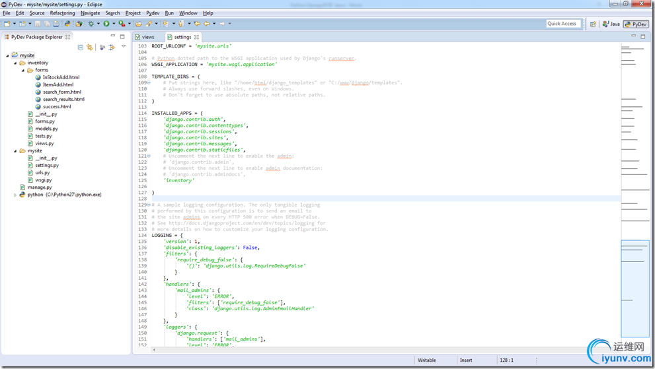Close the PyDev Package Explorer view
Image resolution: width=655 pixels, height=369 pixels.
click(67, 37)
